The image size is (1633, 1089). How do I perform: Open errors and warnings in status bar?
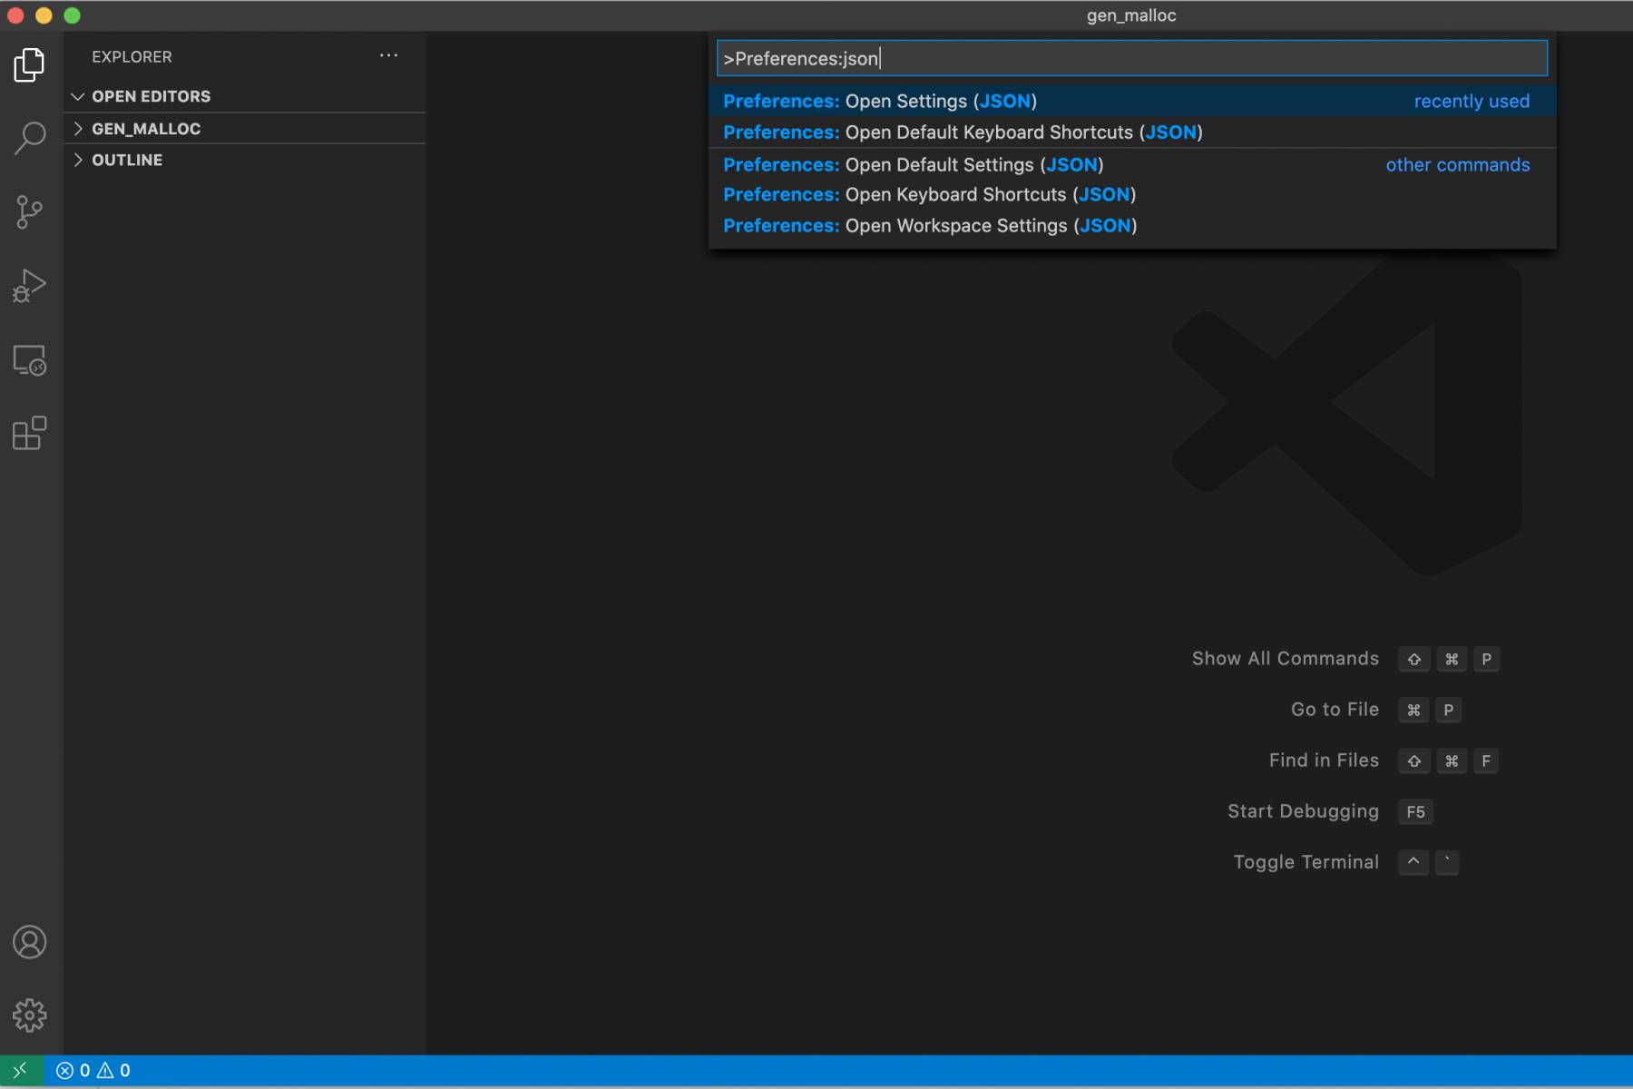(93, 1071)
